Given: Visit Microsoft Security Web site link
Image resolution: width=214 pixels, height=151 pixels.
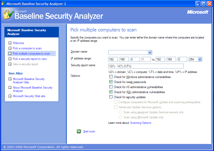Looking at the screenshot, I should [29, 96].
